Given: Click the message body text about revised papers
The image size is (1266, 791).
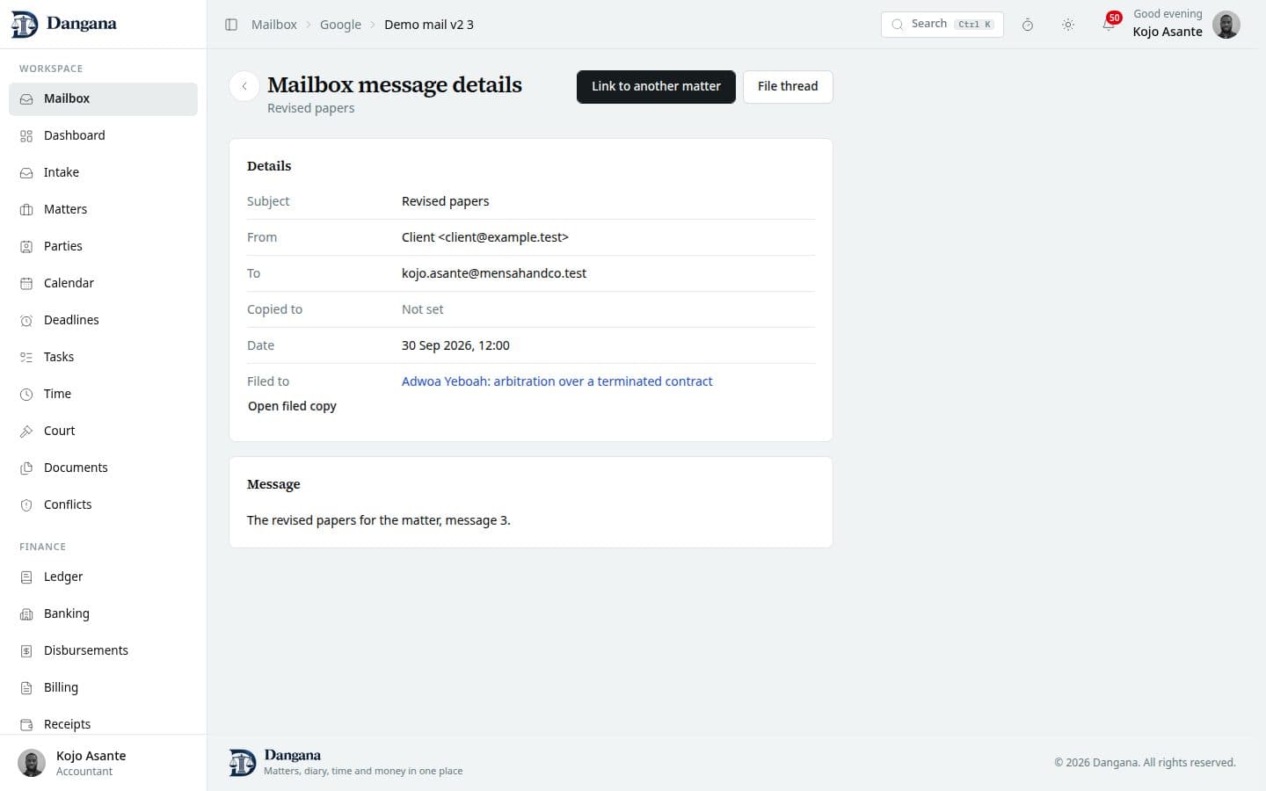Looking at the screenshot, I should pyautogui.click(x=379, y=520).
